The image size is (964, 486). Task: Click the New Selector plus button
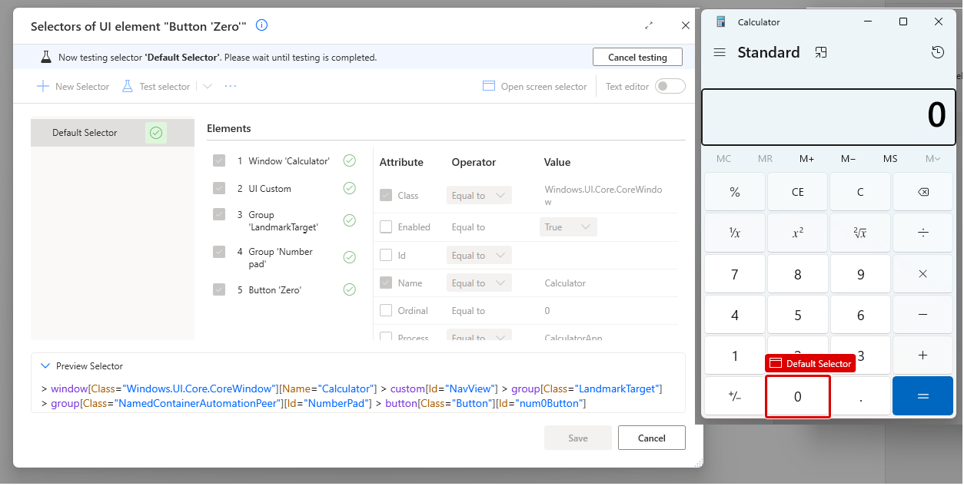[x=73, y=87]
